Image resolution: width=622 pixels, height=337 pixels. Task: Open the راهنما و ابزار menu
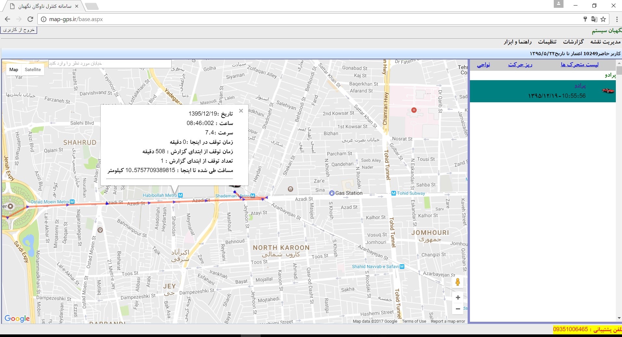[x=518, y=42]
